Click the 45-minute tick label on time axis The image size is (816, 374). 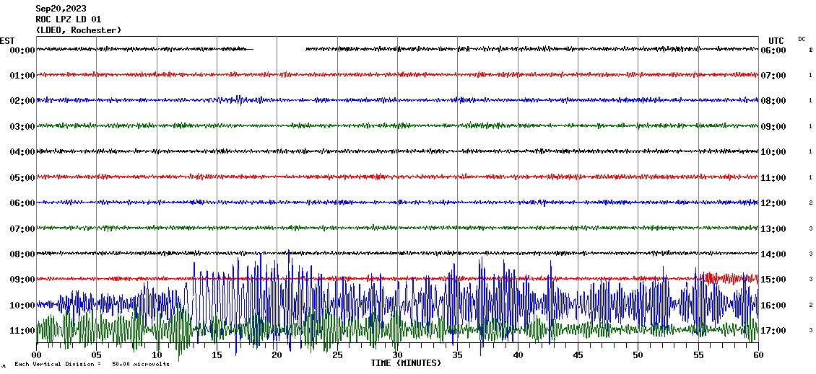578,355
